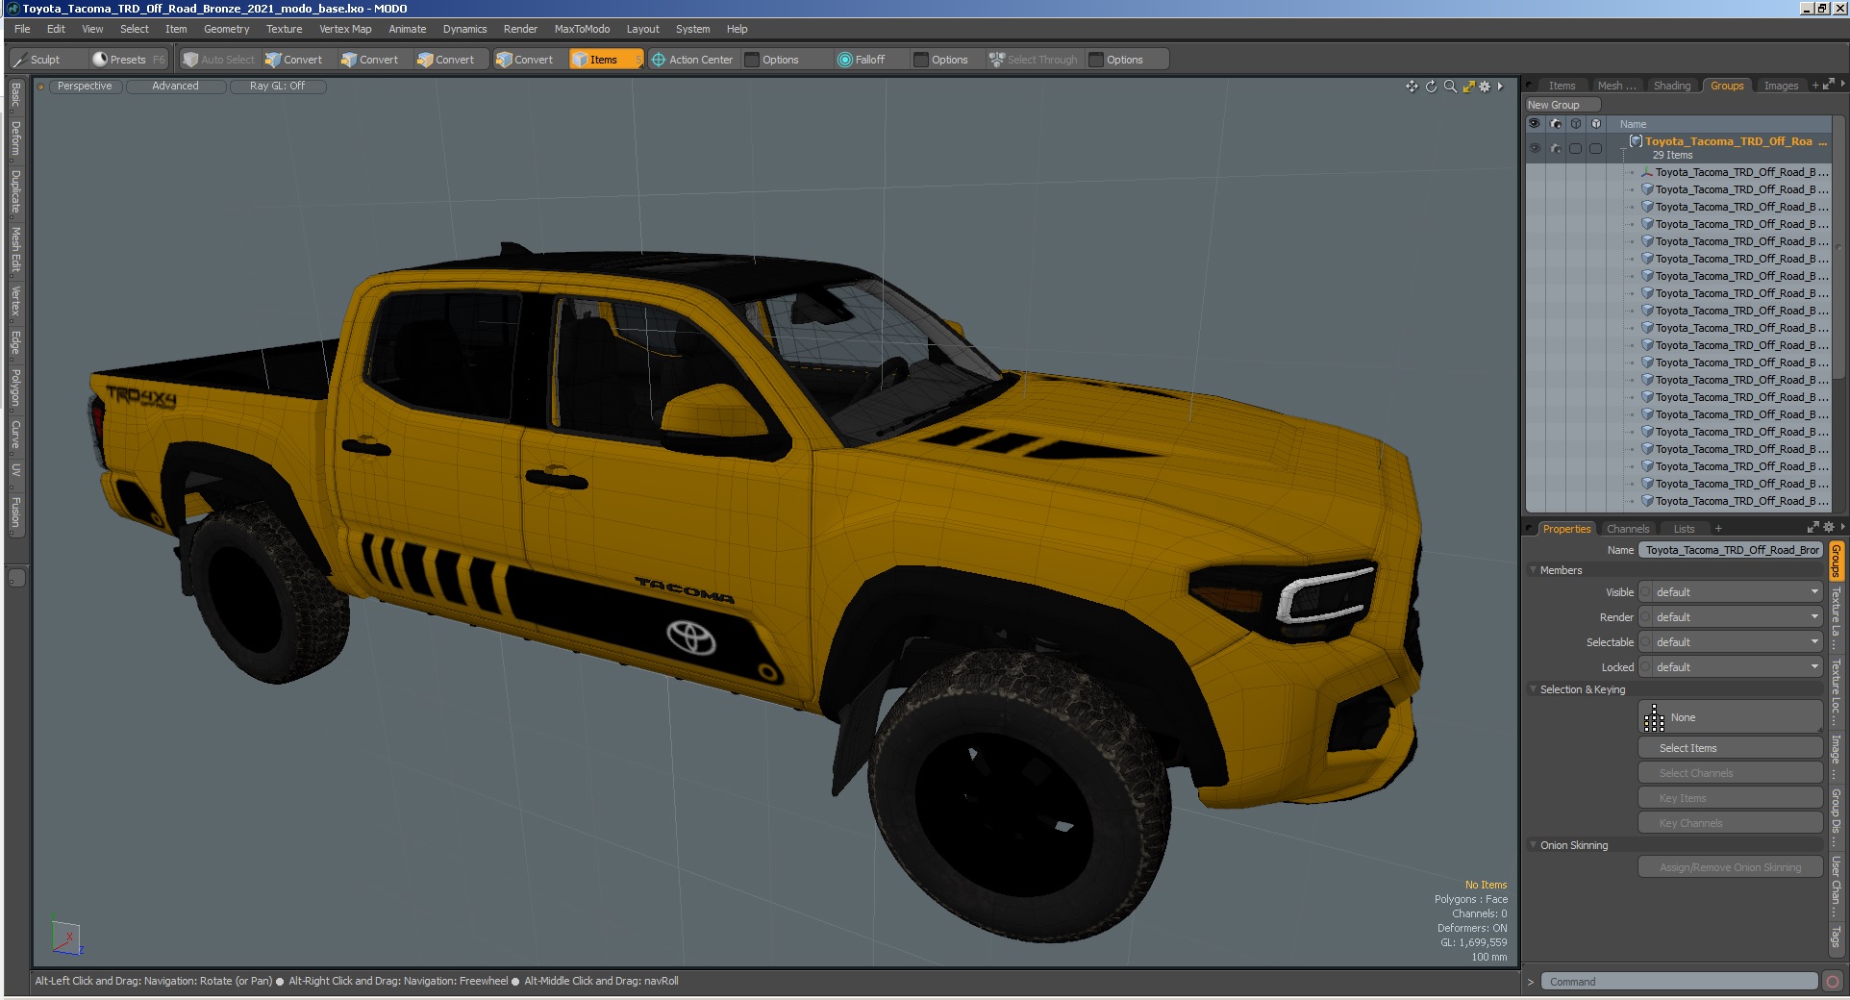
Task: Open the Texture menu
Action: click(284, 29)
